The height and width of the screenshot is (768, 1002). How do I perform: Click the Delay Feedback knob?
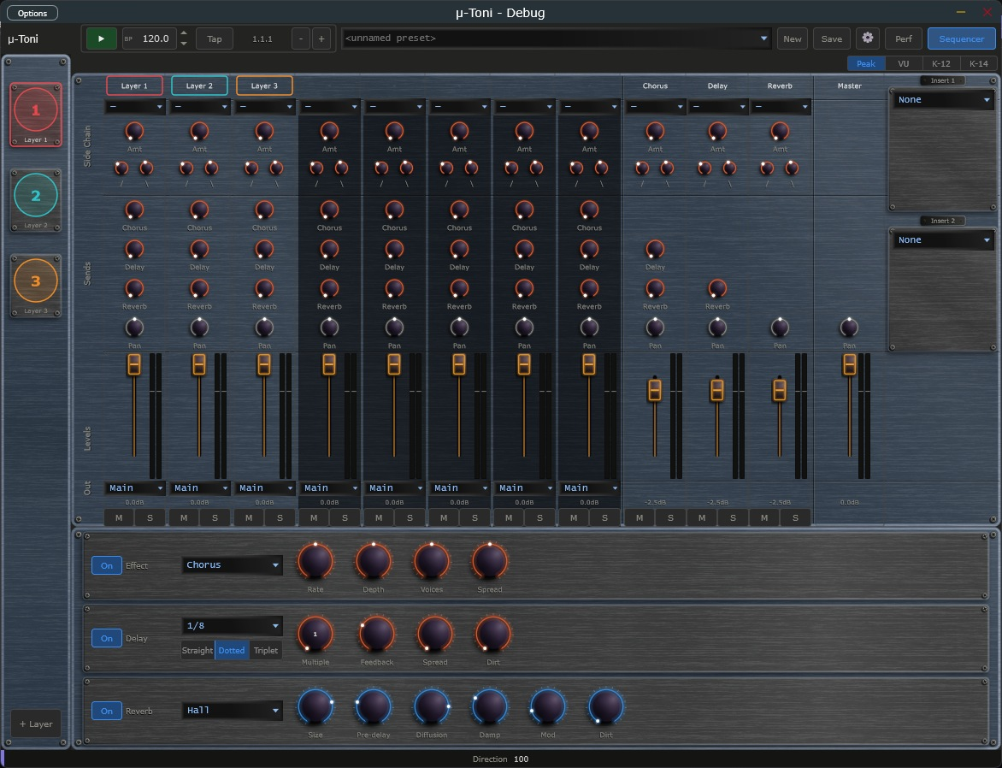pos(376,634)
